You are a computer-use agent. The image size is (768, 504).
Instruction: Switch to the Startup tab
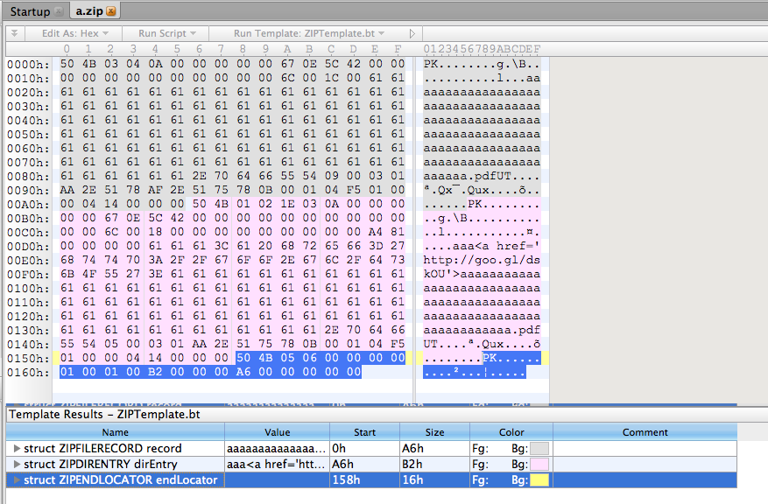click(29, 11)
